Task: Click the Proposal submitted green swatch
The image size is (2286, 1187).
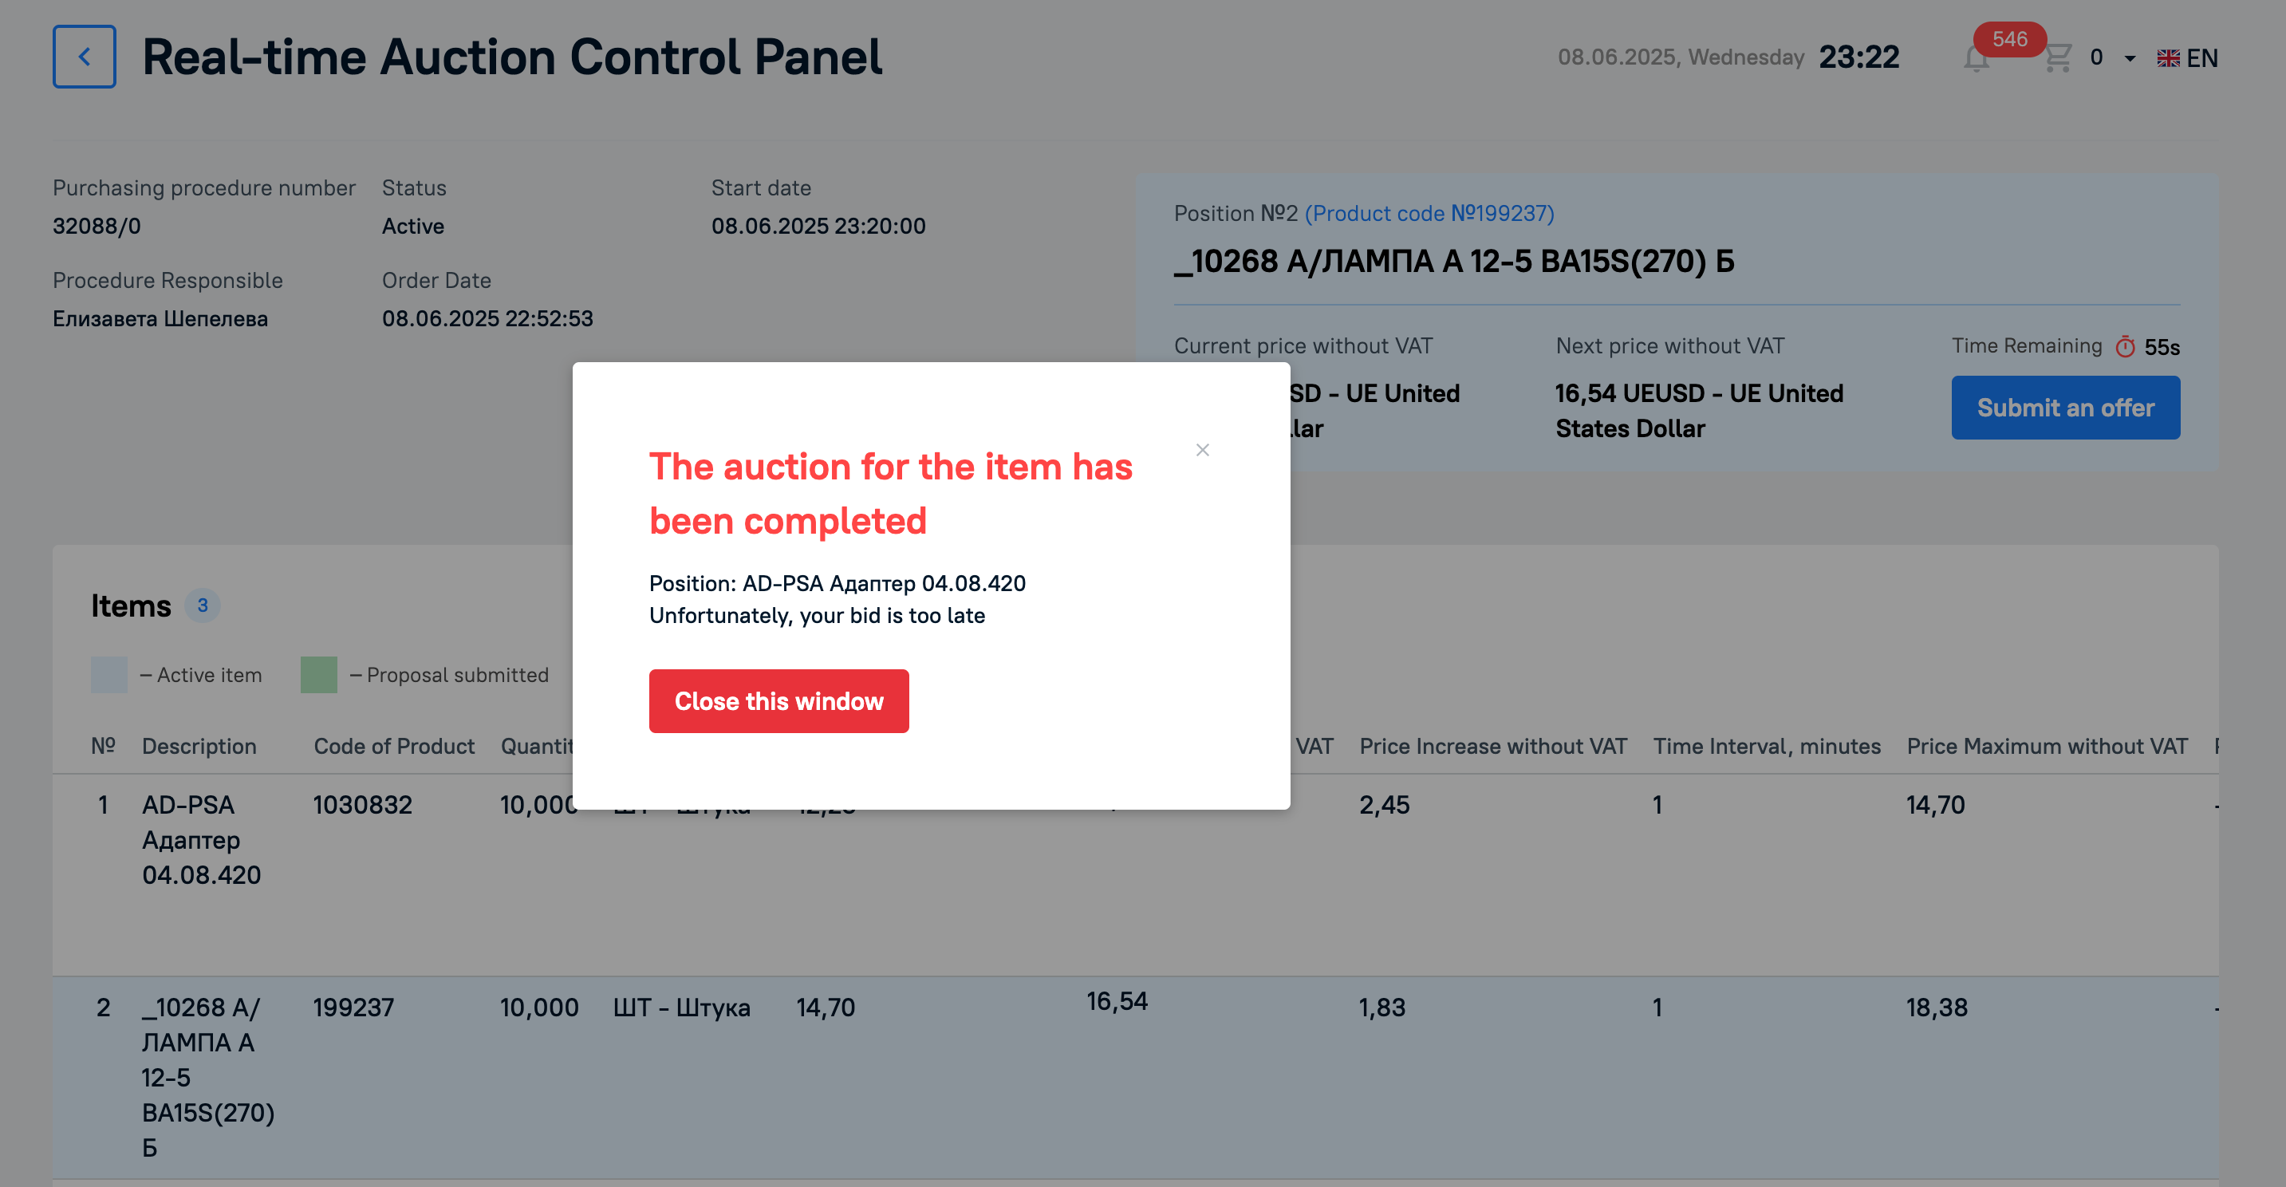Action: point(318,675)
